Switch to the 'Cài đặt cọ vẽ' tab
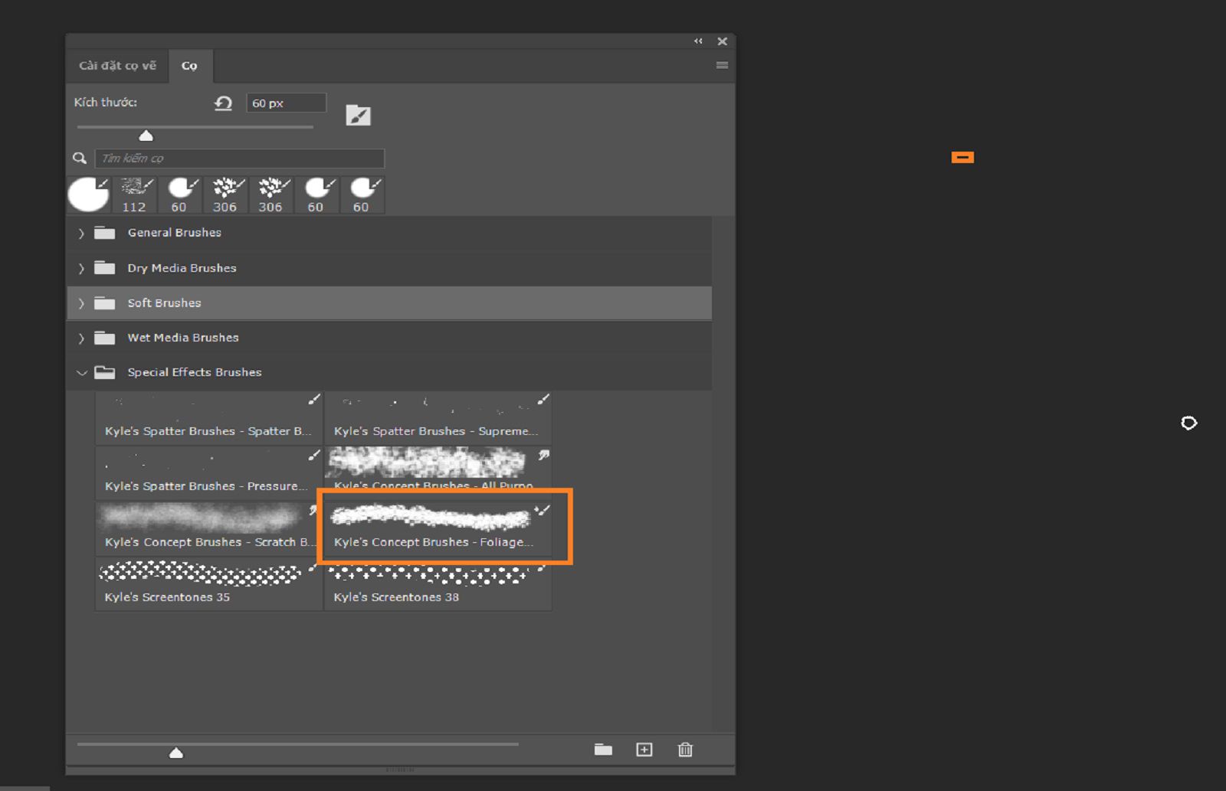The image size is (1226, 791). pyautogui.click(x=117, y=66)
